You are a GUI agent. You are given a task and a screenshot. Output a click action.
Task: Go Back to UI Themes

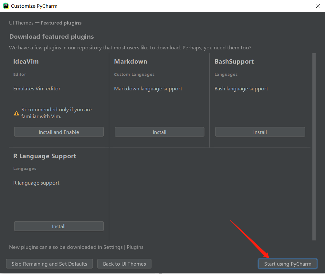(124, 264)
